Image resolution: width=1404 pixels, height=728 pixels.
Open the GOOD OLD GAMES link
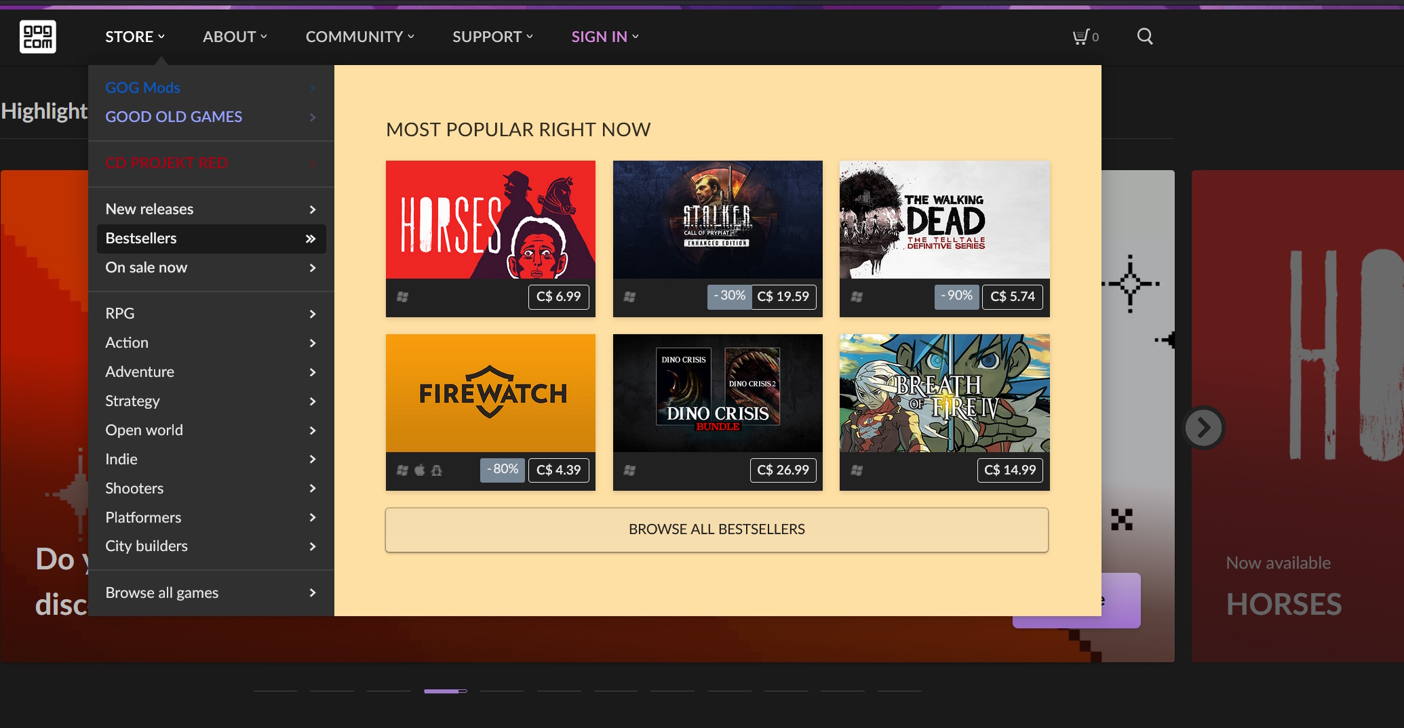coord(174,117)
